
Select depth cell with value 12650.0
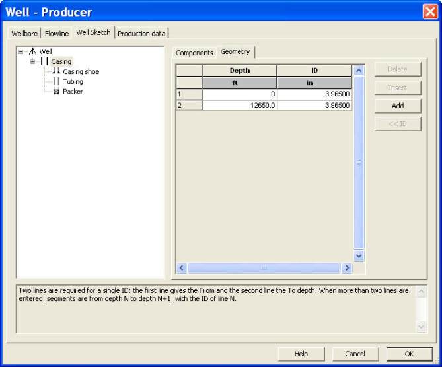(239, 106)
